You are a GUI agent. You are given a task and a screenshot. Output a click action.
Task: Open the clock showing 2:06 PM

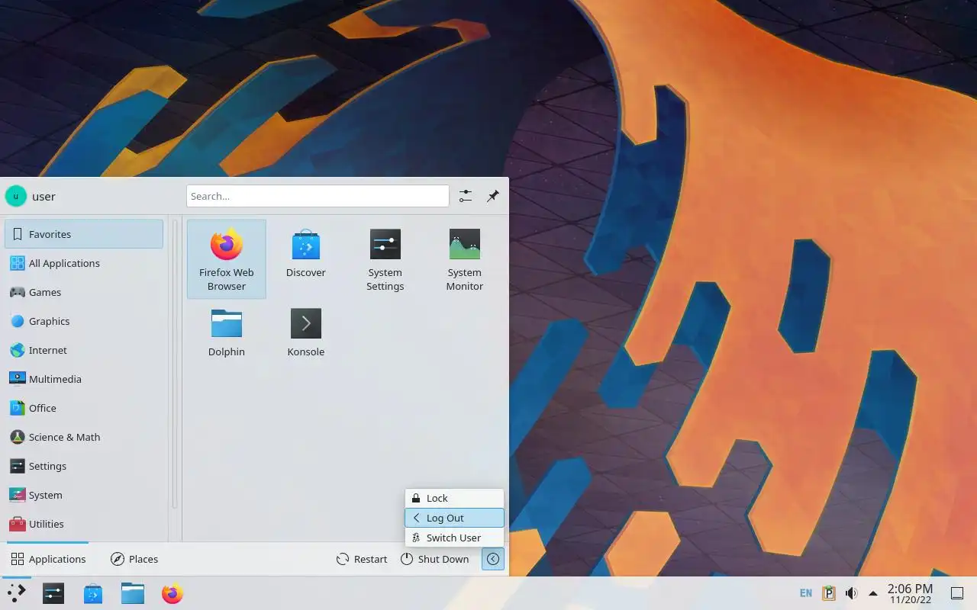pyautogui.click(x=910, y=593)
